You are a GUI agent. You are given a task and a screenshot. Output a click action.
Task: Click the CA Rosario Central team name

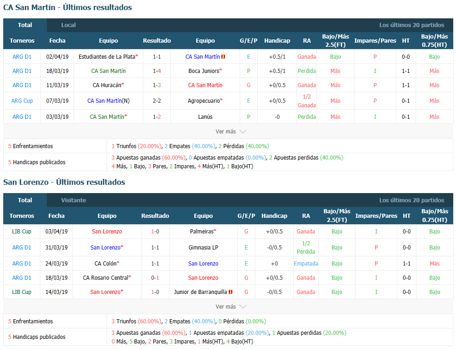tap(107, 278)
